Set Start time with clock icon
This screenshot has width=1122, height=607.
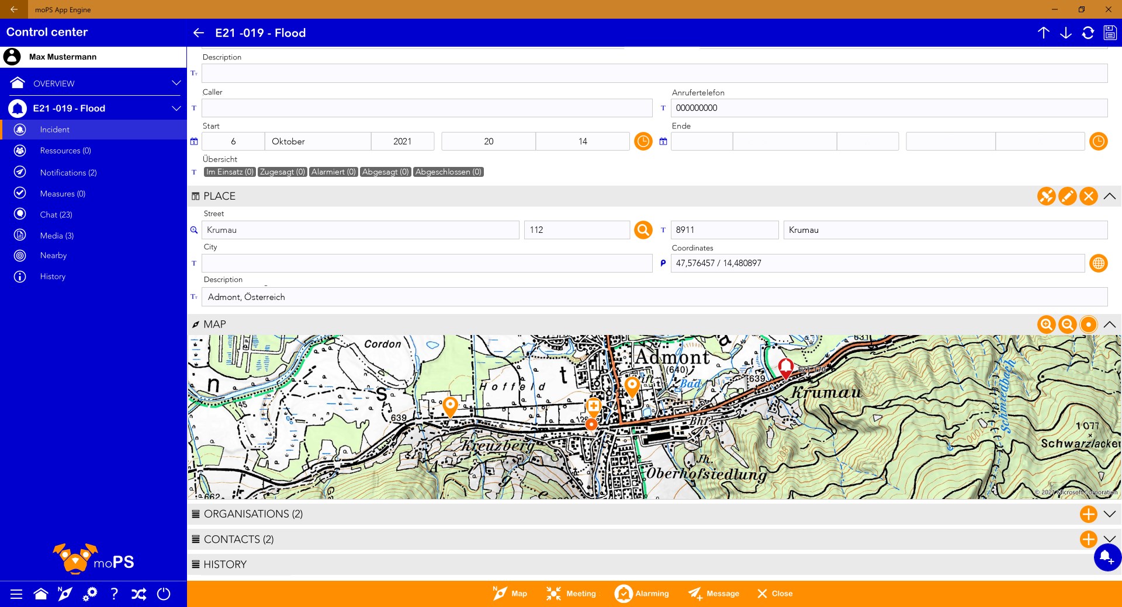(643, 141)
